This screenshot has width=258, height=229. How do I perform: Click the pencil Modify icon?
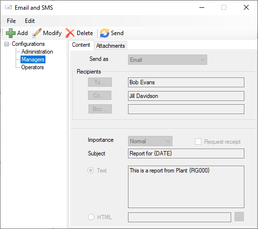click(37, 33)
